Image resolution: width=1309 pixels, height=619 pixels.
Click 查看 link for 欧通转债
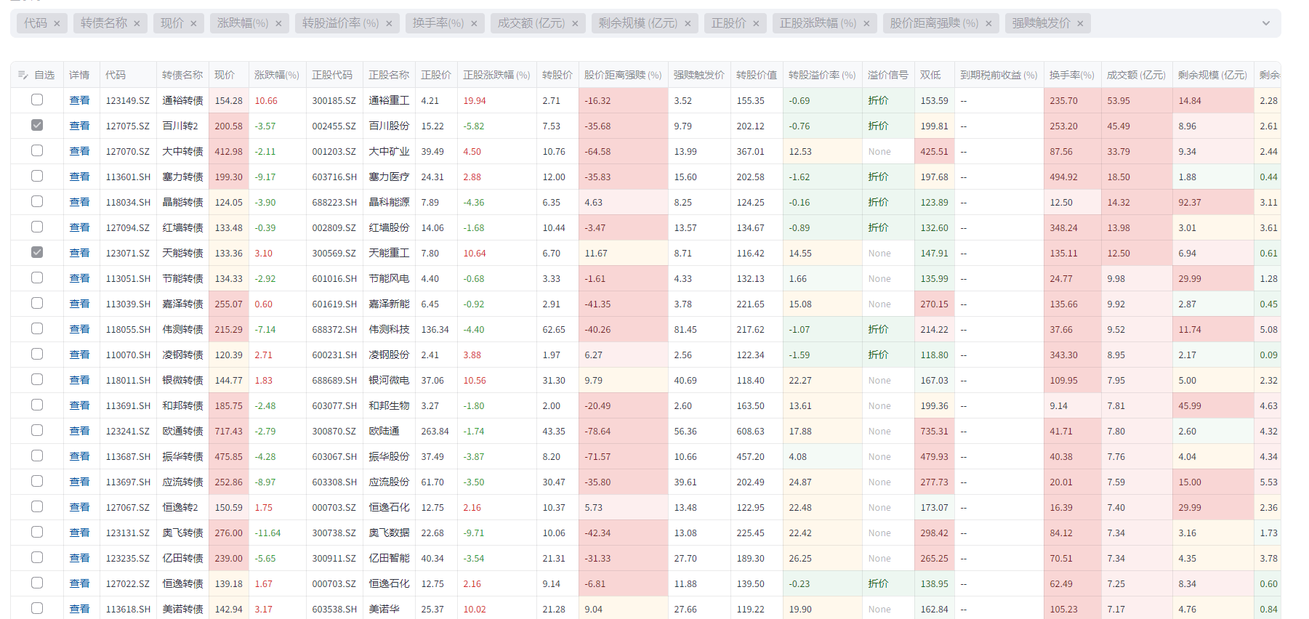79,431
